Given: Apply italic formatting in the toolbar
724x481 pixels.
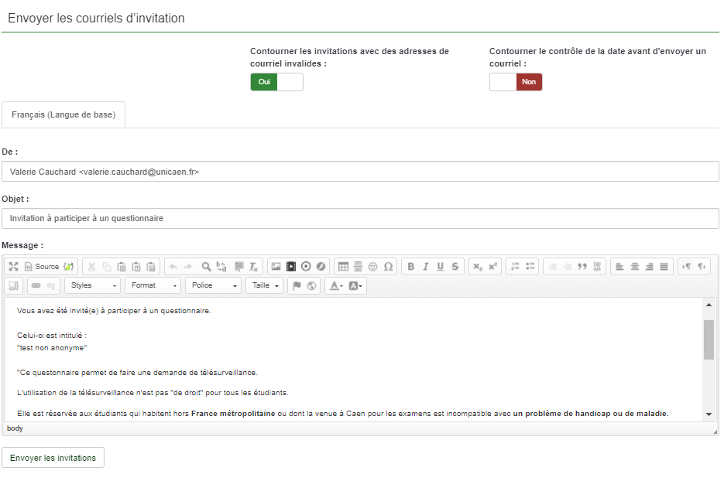Looking at the screenshot, I should coord(426,267).
